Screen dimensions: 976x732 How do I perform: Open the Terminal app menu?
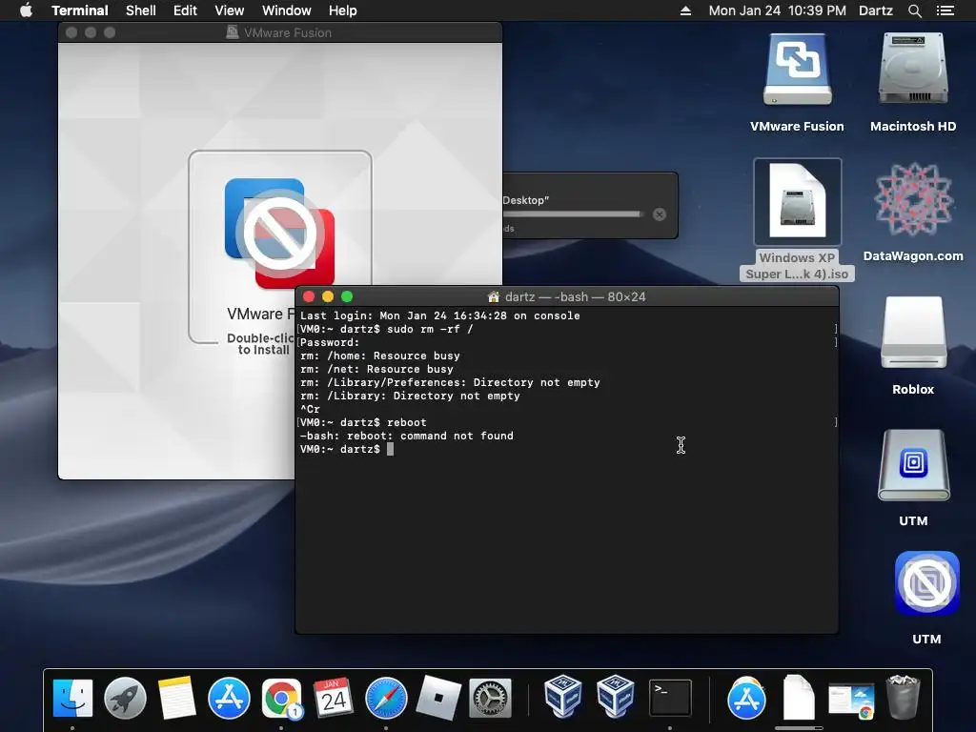click(x=80, y=10)
